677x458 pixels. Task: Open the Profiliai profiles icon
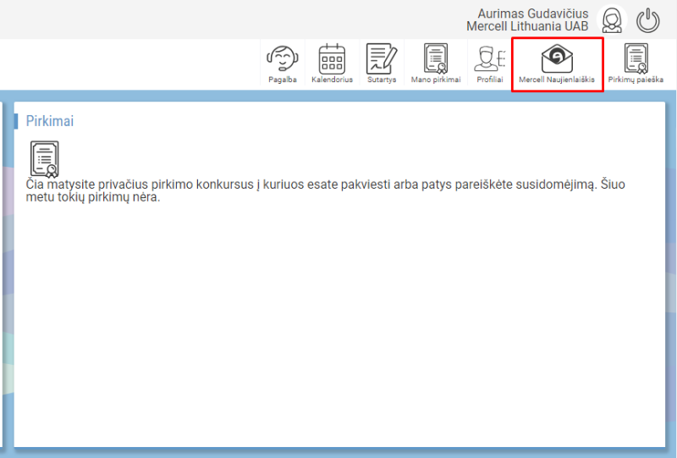pyautogui.click(x=488, y=58)
